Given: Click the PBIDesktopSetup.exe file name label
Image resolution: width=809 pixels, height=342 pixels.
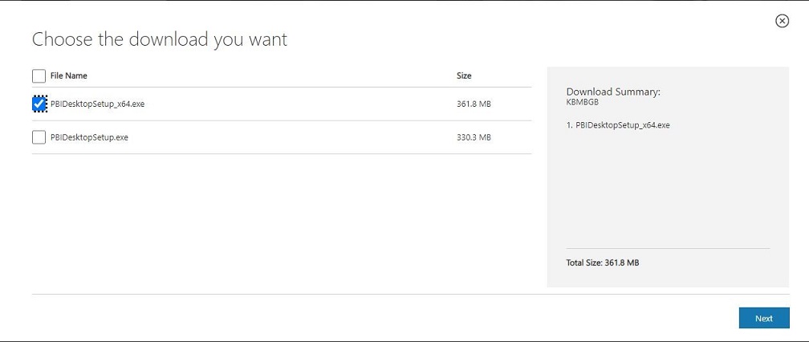Looking at the screenshot, I should pyautogui.click(x=89, y=137).
